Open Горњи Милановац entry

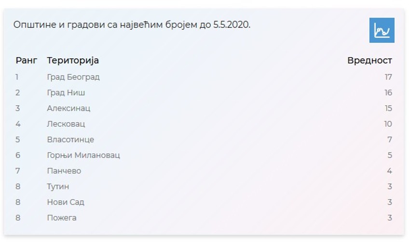[83, 155]
